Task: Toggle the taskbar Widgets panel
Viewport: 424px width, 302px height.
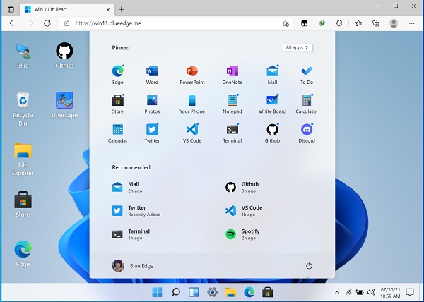Action: pos(193,291)
